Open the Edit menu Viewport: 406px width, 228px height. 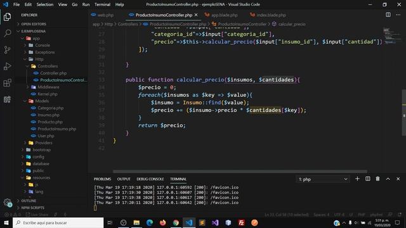pos(28,4)
